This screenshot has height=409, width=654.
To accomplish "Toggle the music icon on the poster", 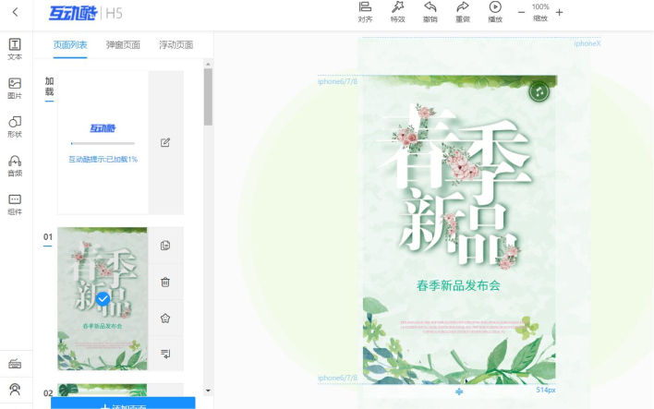I will coord(539,91).
